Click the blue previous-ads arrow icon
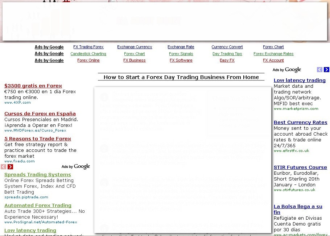 pyautogui.click(x=319, y=70)
